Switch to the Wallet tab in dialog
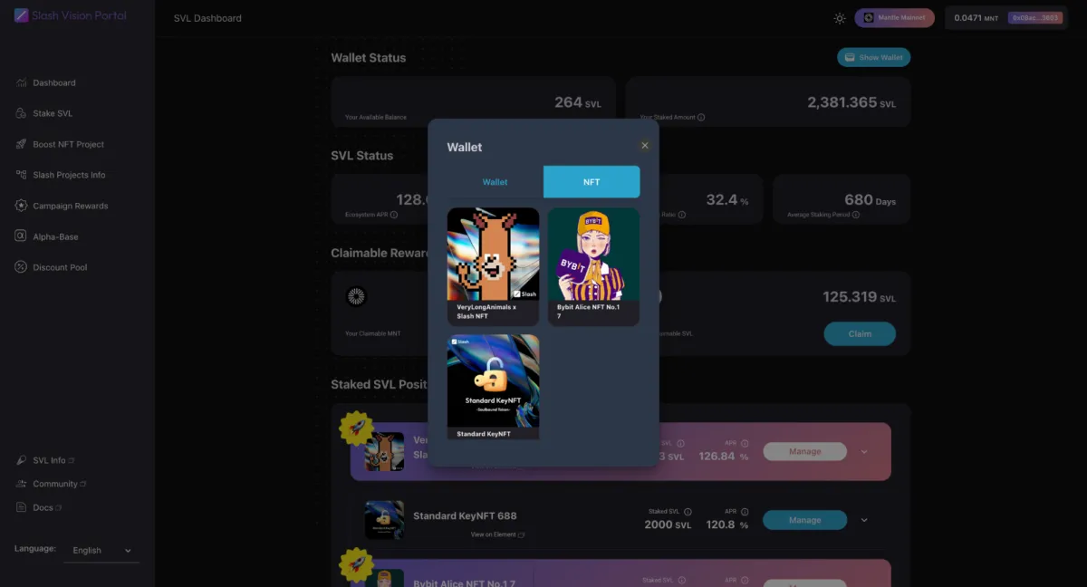This screenshot has height=587, width=1087. (x=495, y=182)
